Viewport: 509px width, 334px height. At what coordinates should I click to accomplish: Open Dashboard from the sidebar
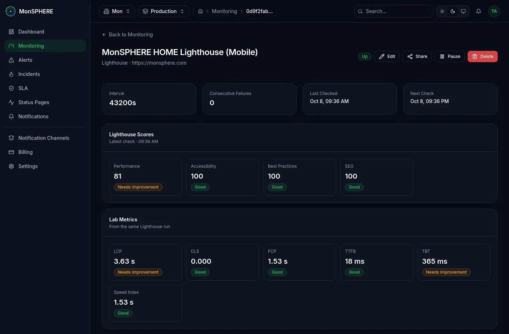coord(45,32)
